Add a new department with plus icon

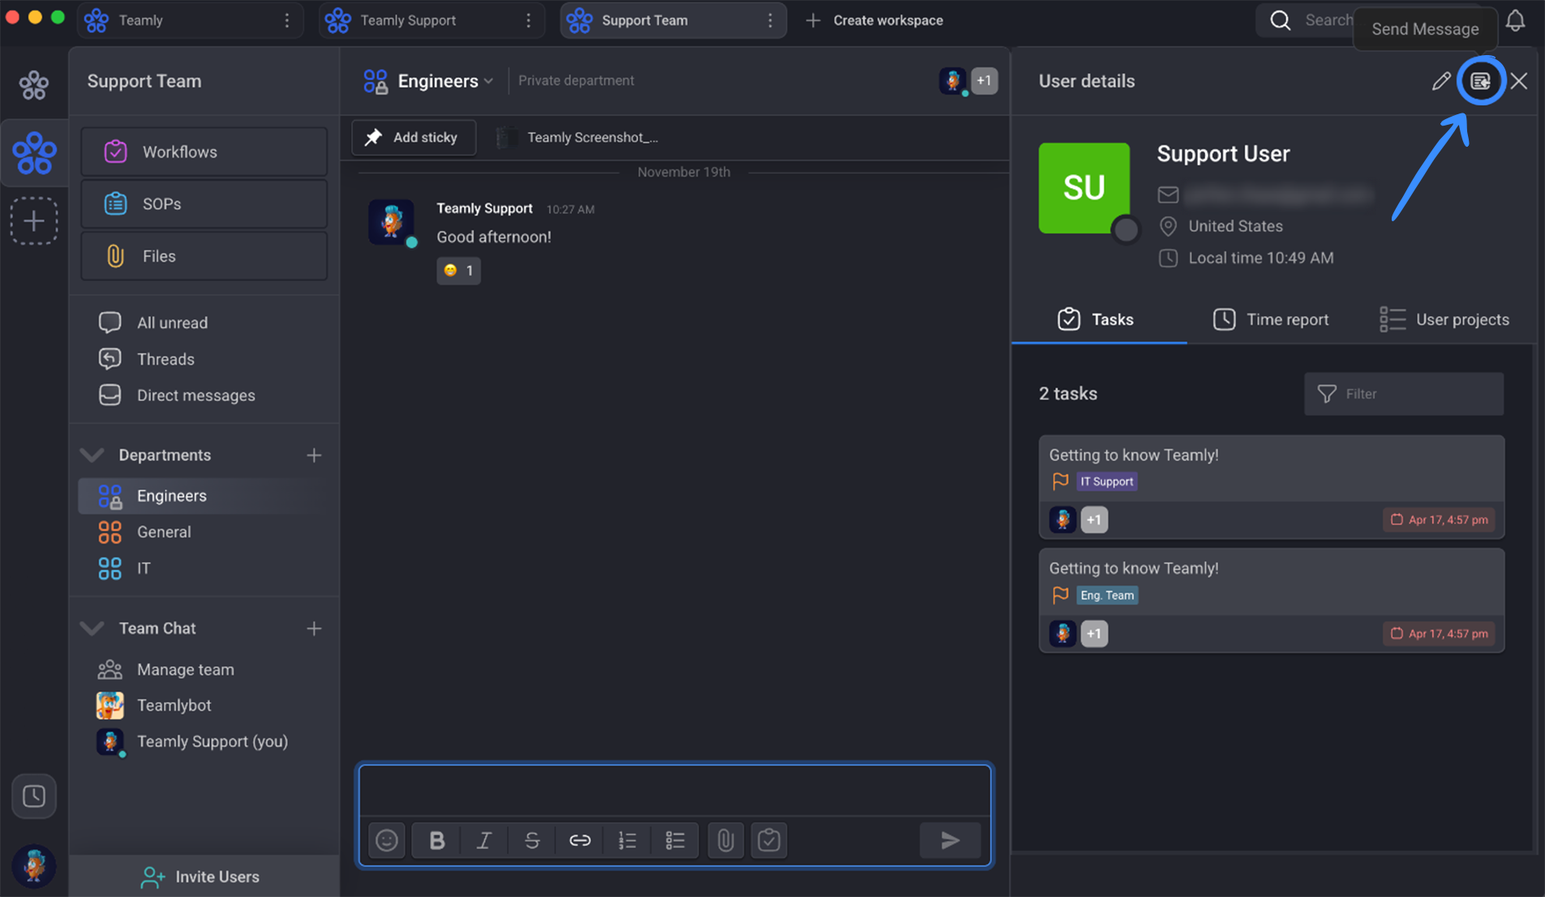pos(314,455)
